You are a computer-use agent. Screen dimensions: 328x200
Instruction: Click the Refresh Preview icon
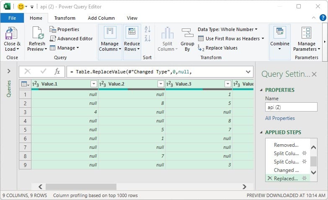tap(37, 33)
